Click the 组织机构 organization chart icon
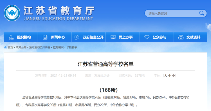 (11, 37)
